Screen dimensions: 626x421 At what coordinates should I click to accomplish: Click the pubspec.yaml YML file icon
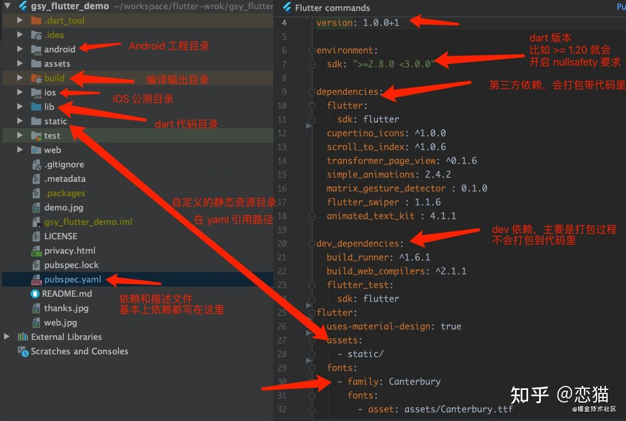(36, 280)
